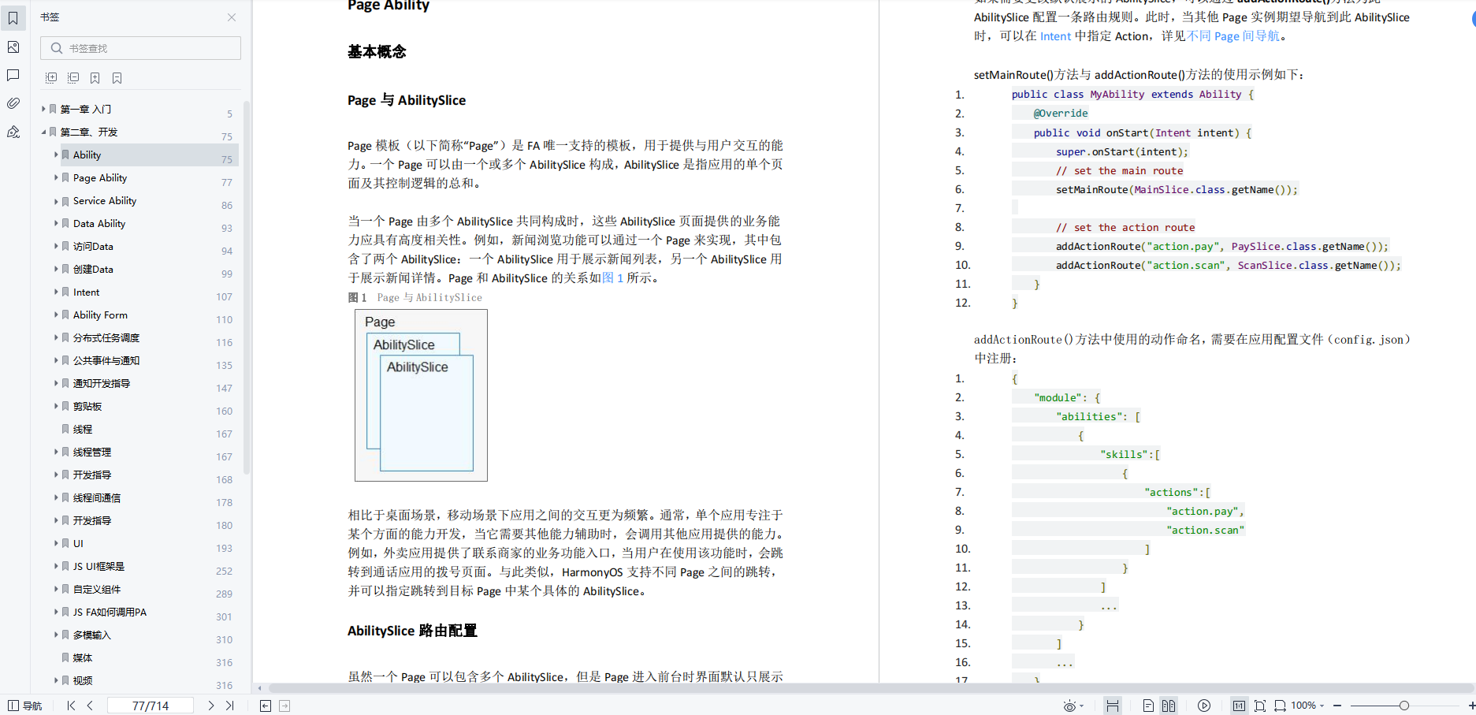This screenshot has height=715, width=1476.
Task: Switch to two-page view
Action: click(1169, 706)
